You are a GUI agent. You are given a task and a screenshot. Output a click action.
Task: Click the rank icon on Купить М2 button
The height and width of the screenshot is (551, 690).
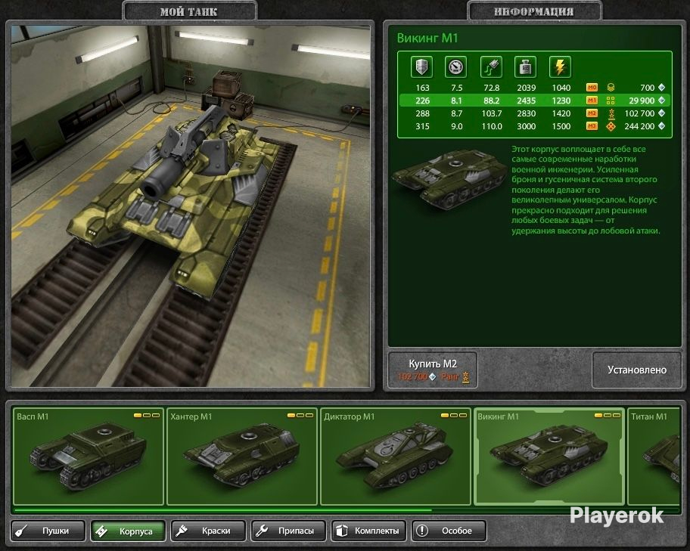point(465,377)
